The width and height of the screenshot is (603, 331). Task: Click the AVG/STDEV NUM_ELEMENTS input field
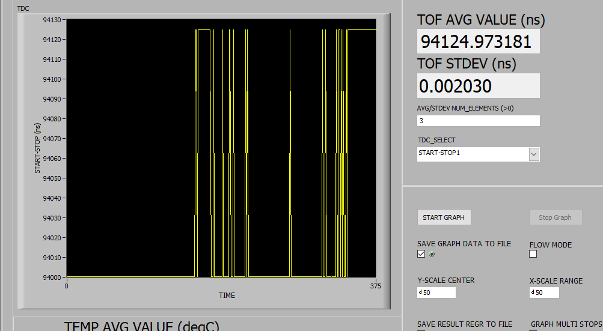[x=479, y=121]
